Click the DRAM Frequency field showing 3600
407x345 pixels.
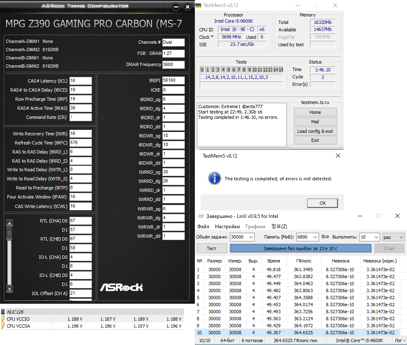coord(173,64)
